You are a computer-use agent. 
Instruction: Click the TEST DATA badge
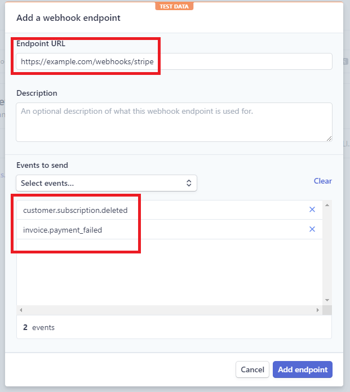pos(175,6)
